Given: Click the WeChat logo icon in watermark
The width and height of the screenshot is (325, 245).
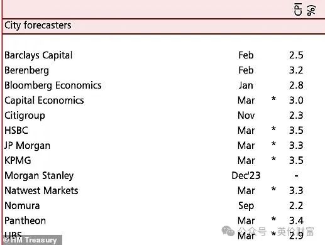Looking at the screenshot, I should pos(228,231).
